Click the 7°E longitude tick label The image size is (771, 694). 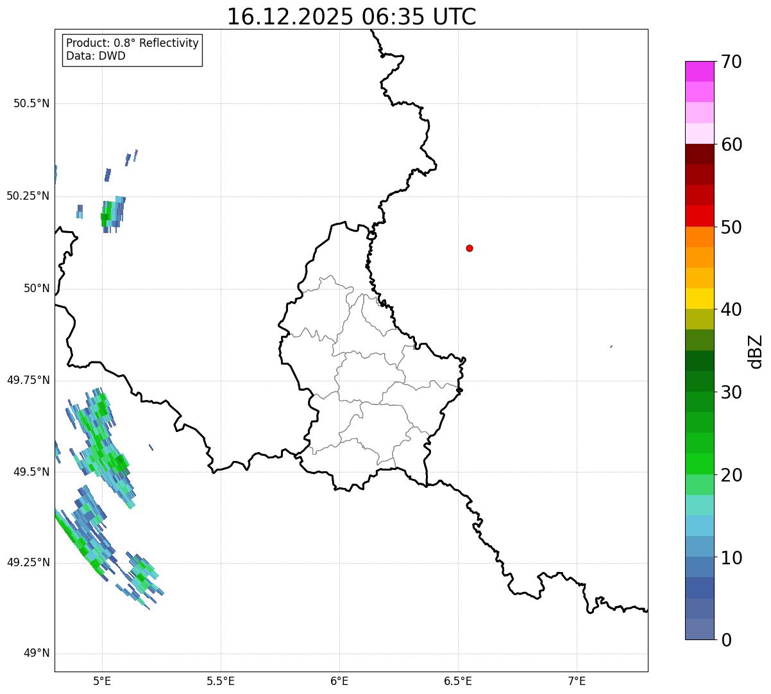[x=577, y=681]
